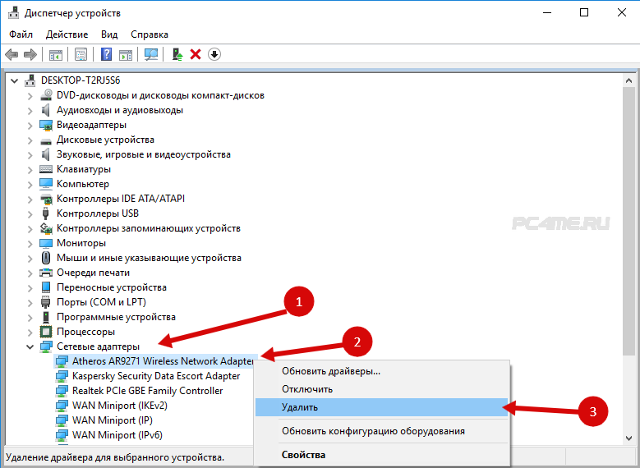The width and height of the screenshot is (640, 468).
Task: Expand the Контроллеры IDE ATA/ATAPI chevron
Action: tap(30, 200)
